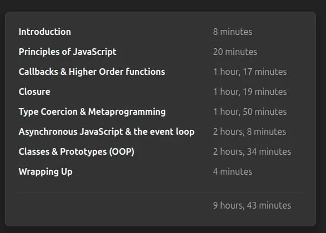The height and width of the screenshot is (233, 326).
Task: Open Type Coercion & Metaprogramming section
Action: pos(92,112)
